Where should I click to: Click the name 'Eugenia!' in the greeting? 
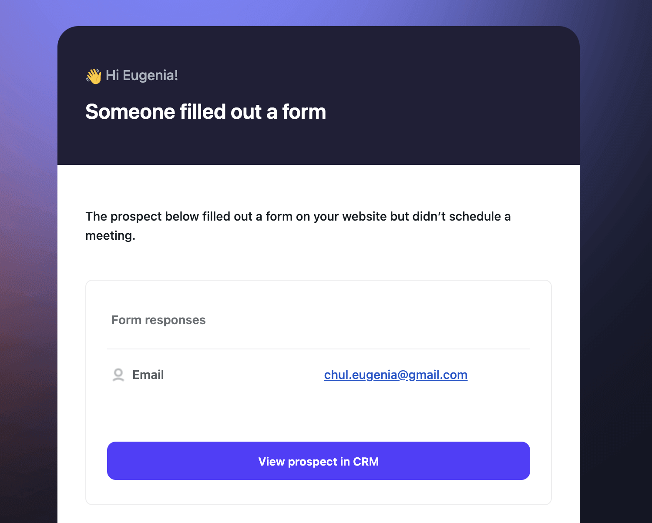pos(151,75)
